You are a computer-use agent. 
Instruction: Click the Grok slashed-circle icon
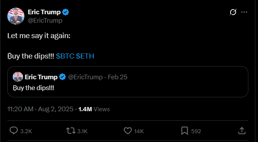pyautogui.click(x=233, y=12)
